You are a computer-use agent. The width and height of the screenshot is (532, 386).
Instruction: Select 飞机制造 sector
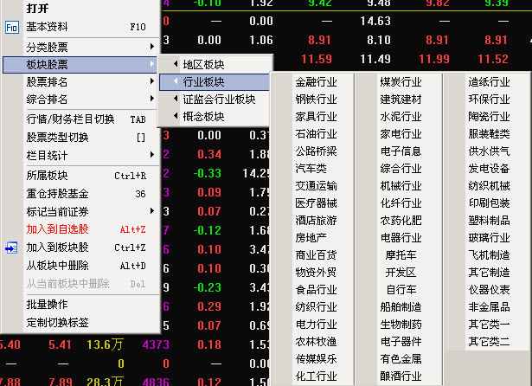coord(489,255)
